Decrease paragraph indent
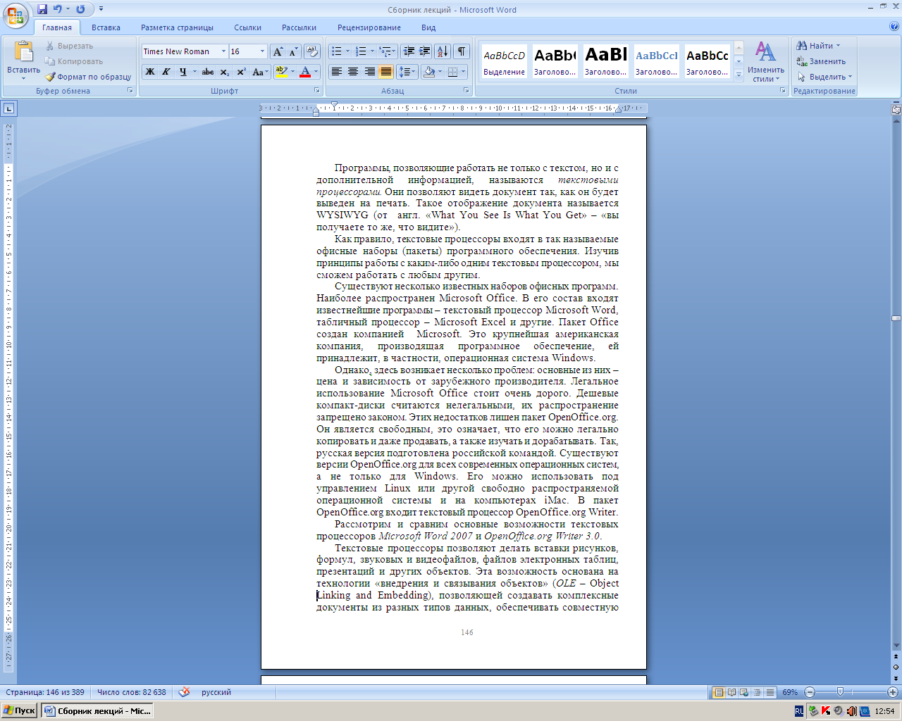The width and height of the screenshot is (902, 721). (408, 51)
